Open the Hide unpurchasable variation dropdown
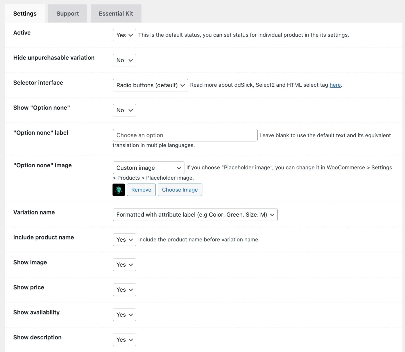The height and width of the screenshot is (352, 405). pyautogui.click(x=124, y=60)
